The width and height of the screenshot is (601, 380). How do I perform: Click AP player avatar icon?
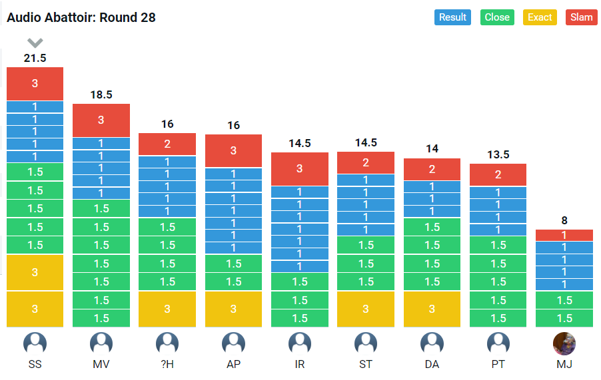pyautogui.click(x=233, y=343)
